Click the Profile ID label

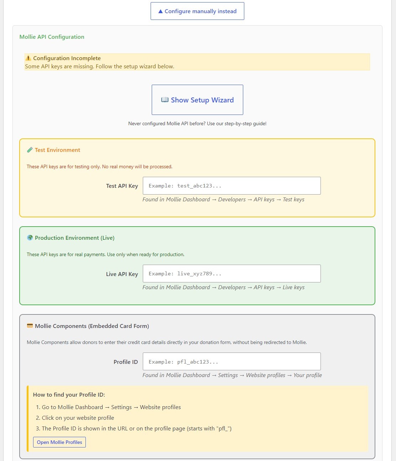click(x=126, y=362)
